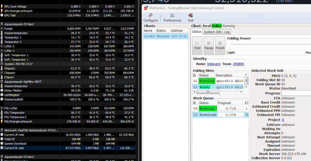Click the Lüfter 3 fan icon

[2, 51]
